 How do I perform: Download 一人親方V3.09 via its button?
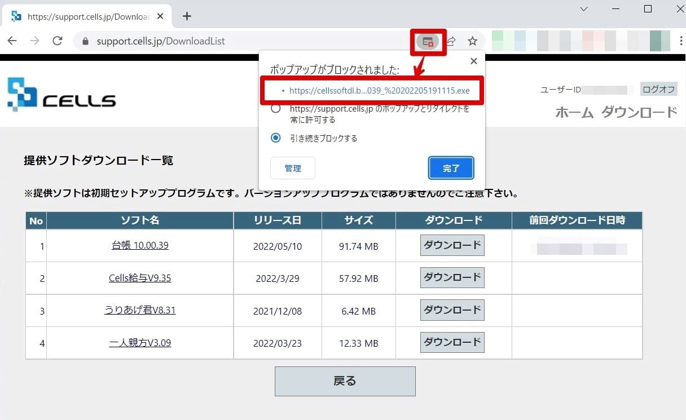452,342
